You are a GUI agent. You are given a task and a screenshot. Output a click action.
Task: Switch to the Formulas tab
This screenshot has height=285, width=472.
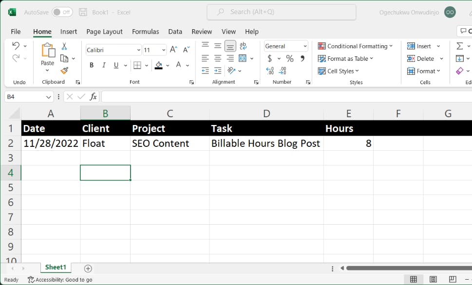145,32
